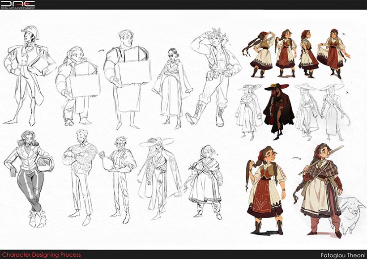Click the 'Character Designing Process' caption
Screen dimensions: 367x259
(x=42, y=255)
